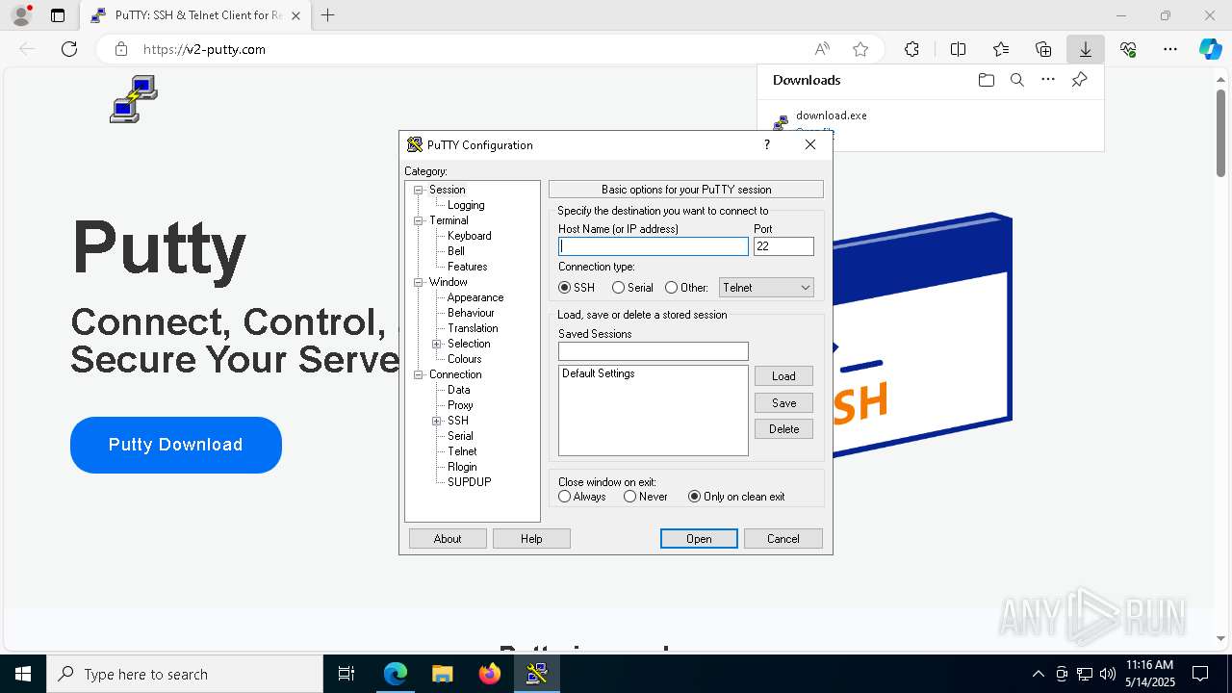Show hidden system tray icons
The image size is (1232, 693).
[x=1038, y=674]
